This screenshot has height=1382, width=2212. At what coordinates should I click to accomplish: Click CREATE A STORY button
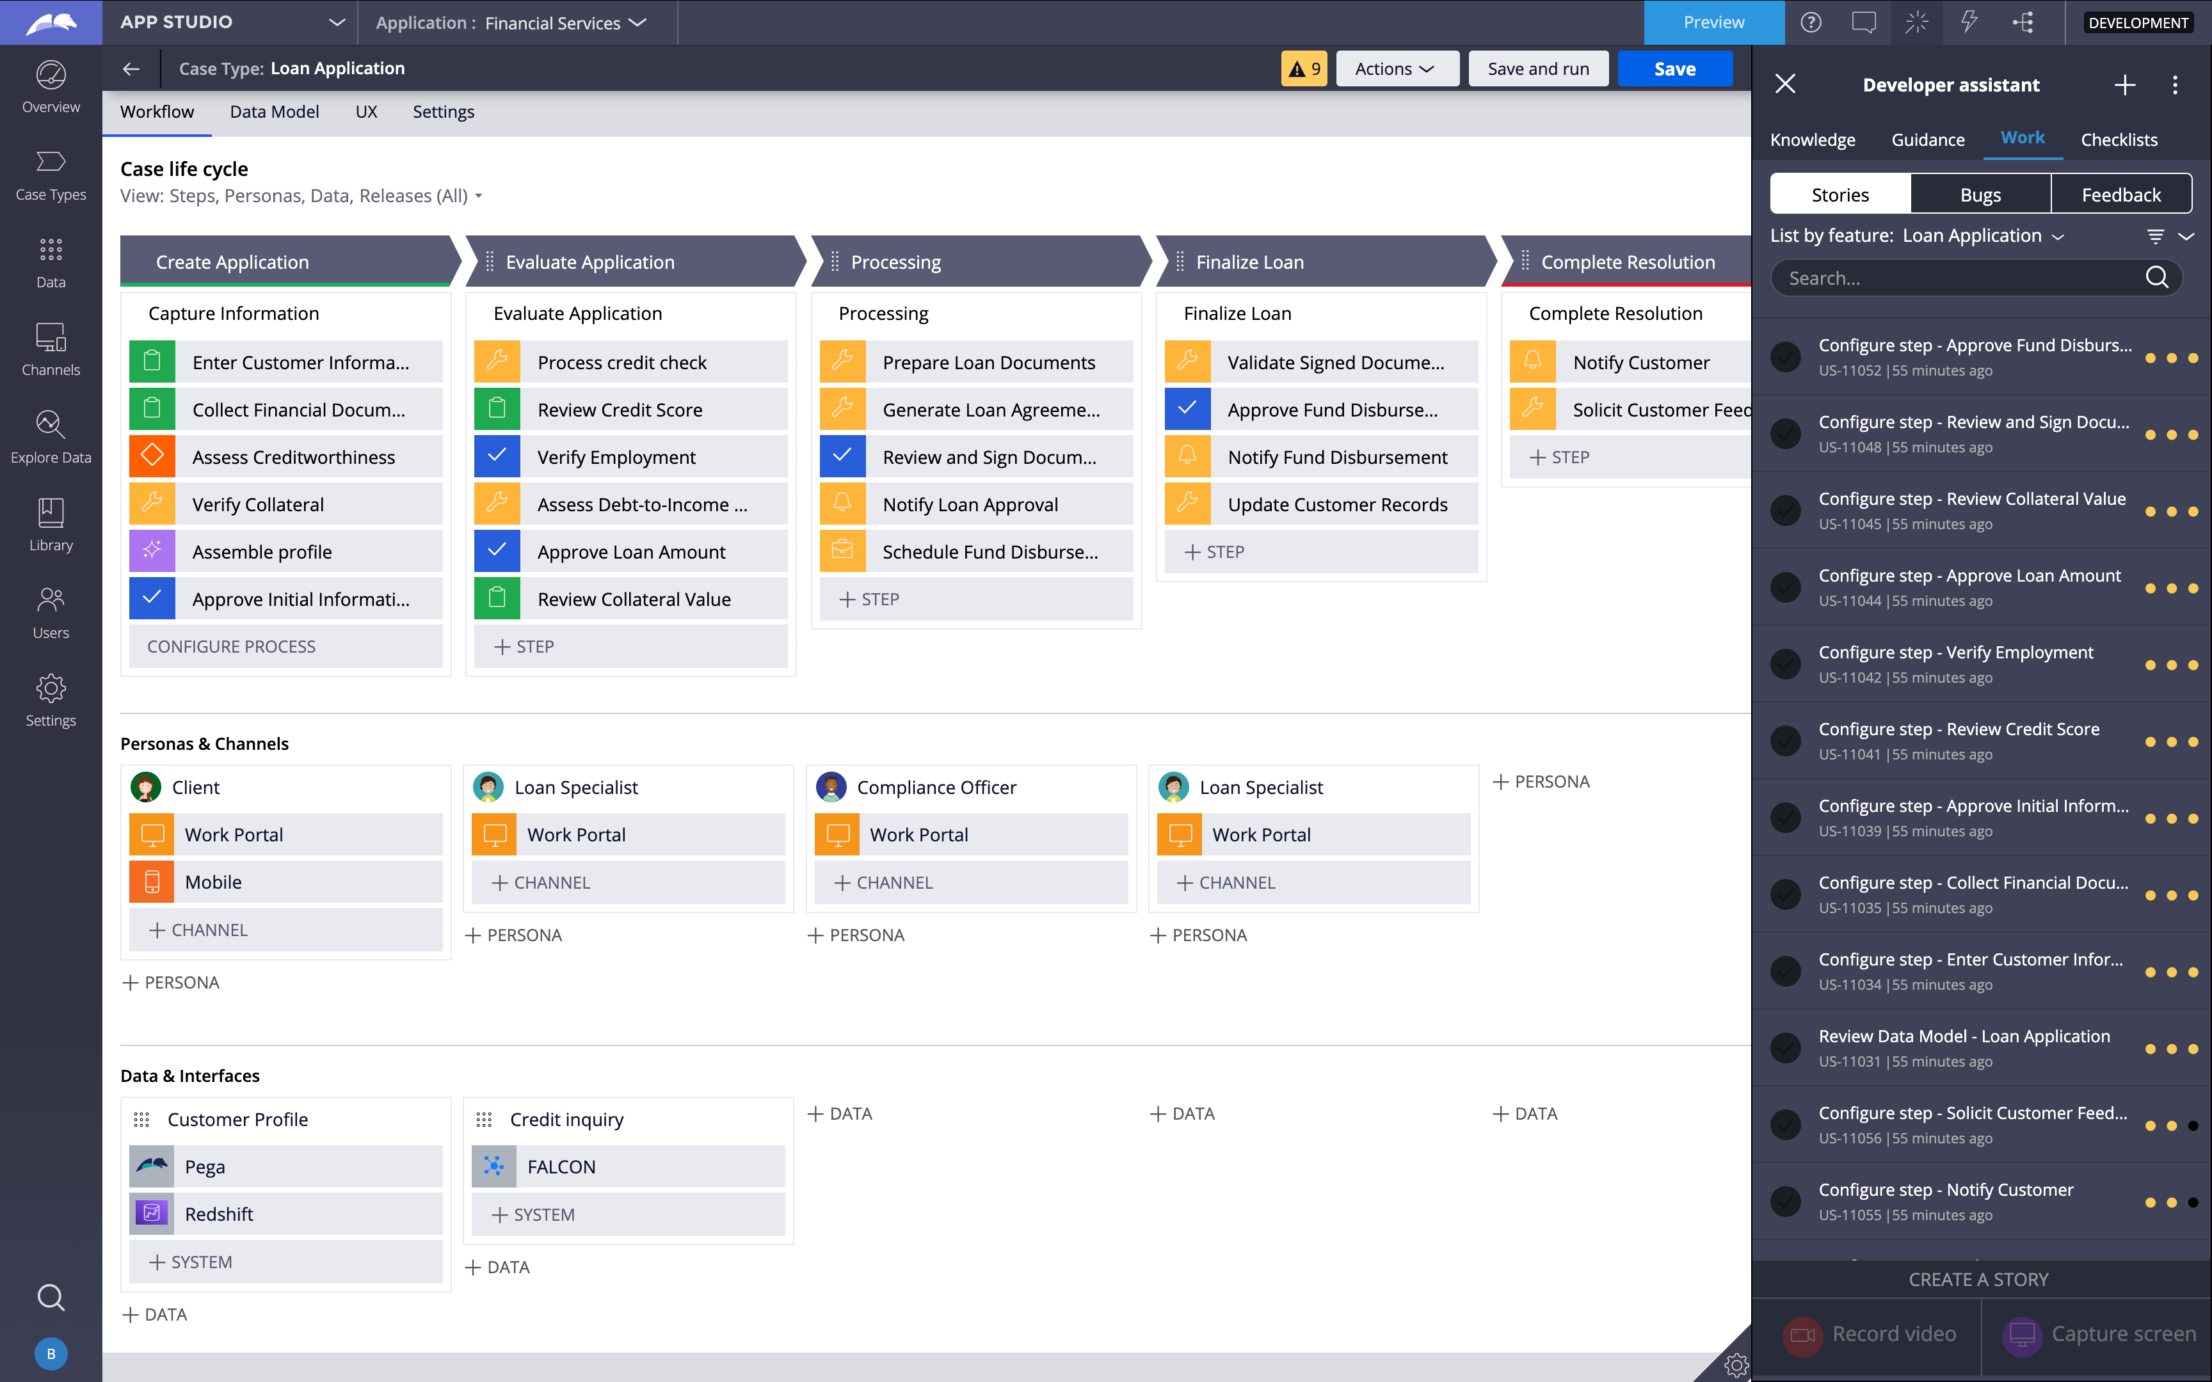(x=1979, y=1279)
